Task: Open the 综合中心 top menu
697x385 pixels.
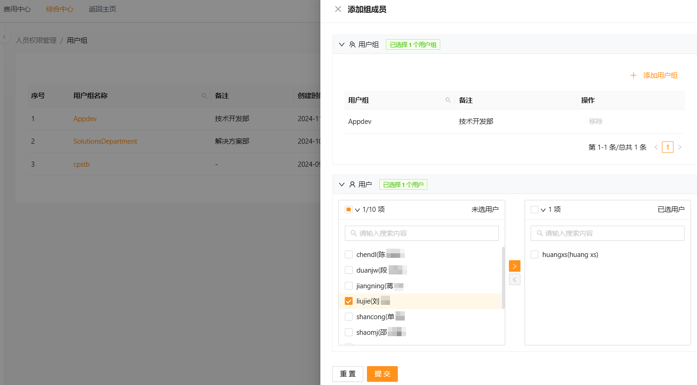Action: 59,9
